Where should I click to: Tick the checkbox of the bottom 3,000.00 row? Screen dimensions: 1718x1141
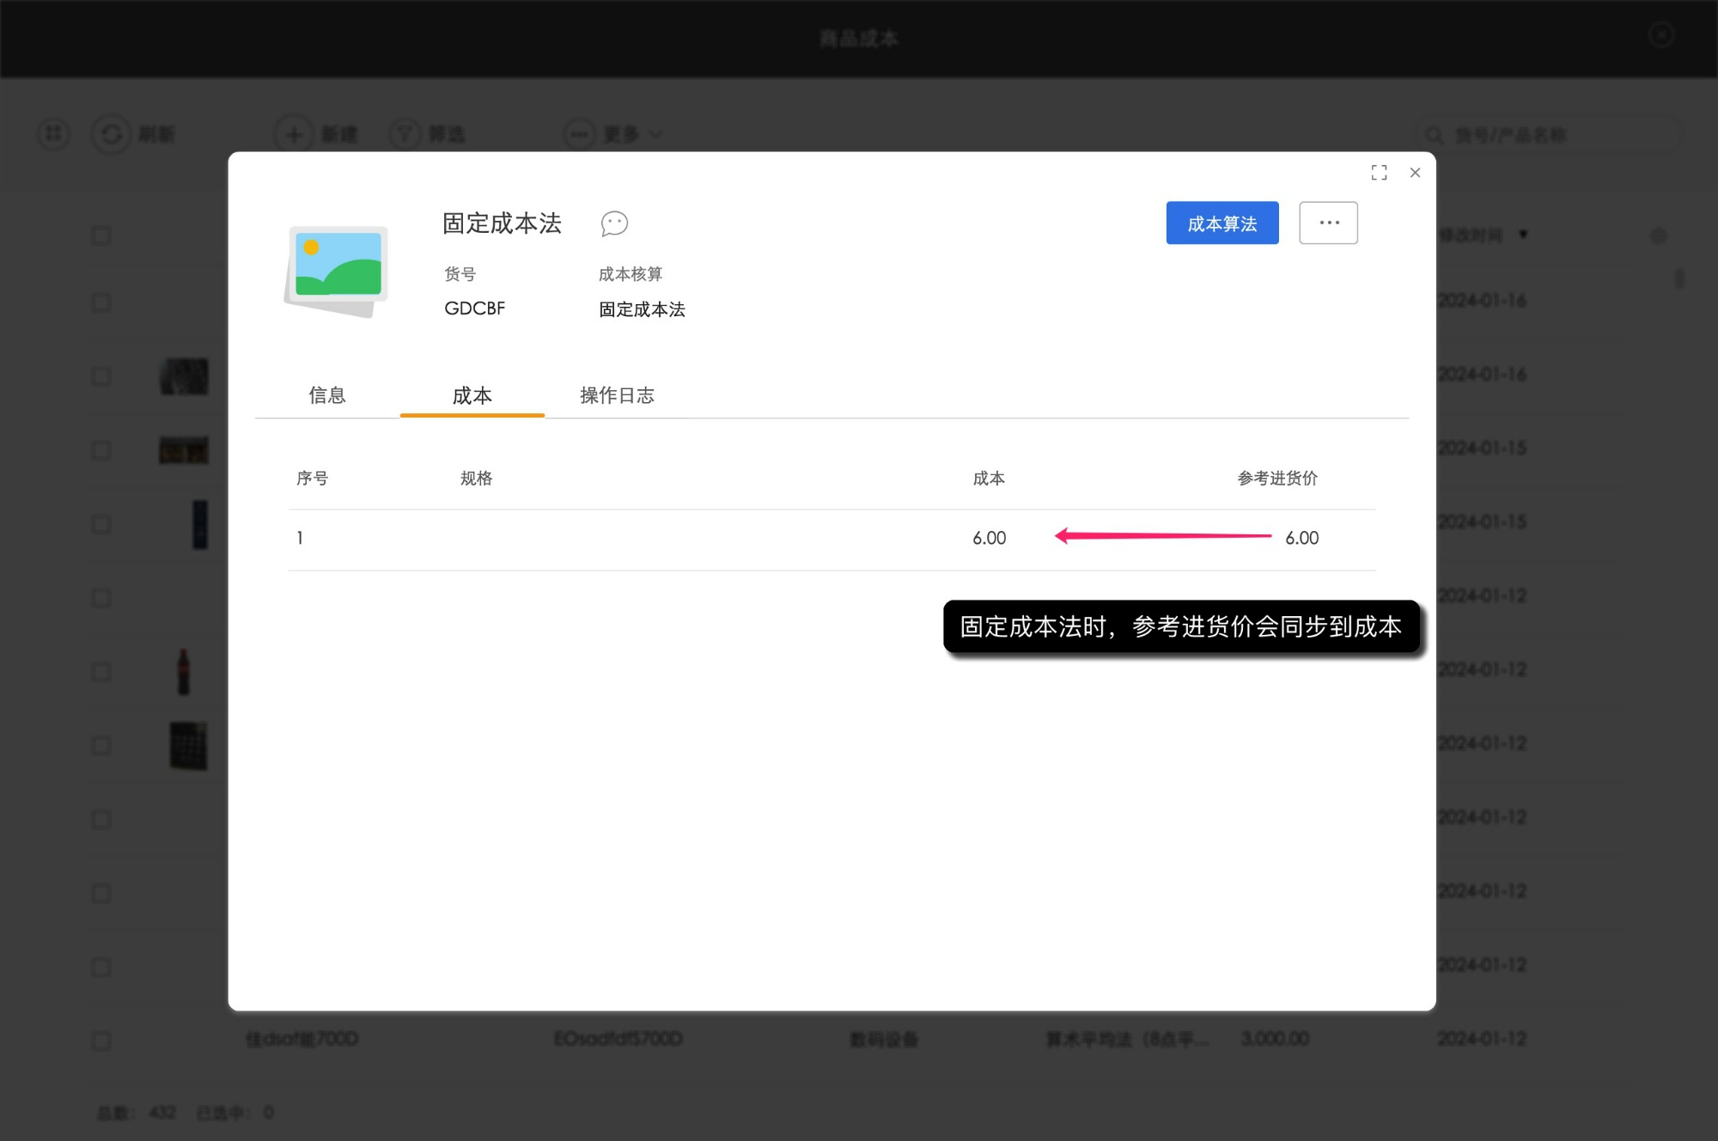[101, 1040]
